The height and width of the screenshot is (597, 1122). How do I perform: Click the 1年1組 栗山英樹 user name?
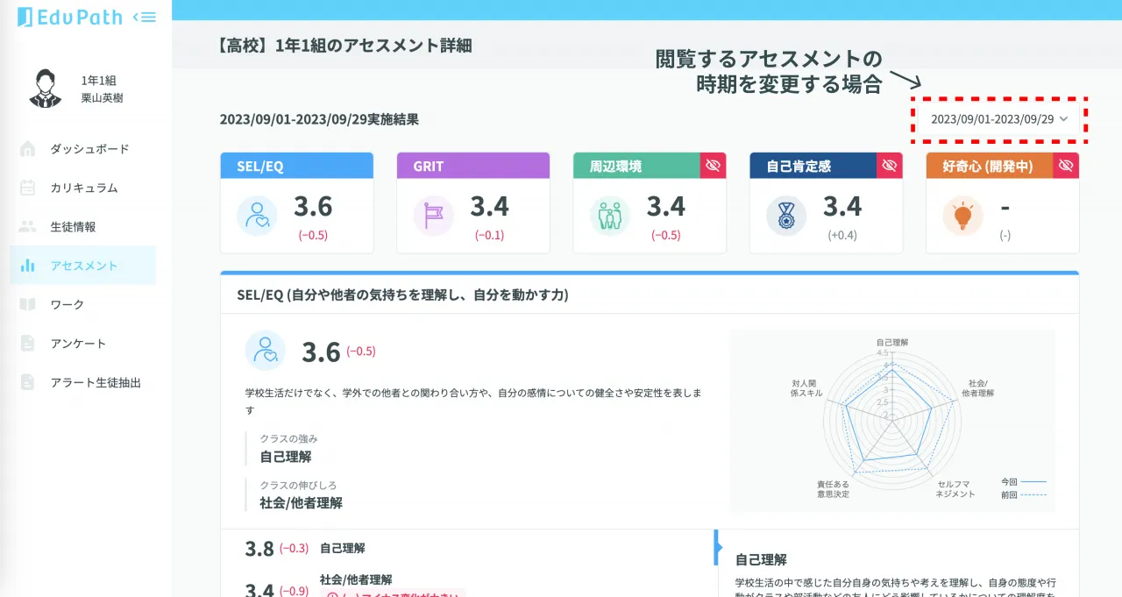(x=102, y=89)
